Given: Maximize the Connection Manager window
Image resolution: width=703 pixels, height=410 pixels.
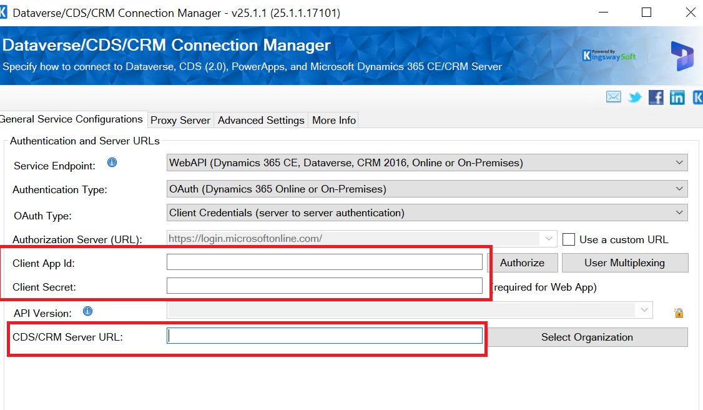Looking at the screenshot, I should [x=647, y=12].
